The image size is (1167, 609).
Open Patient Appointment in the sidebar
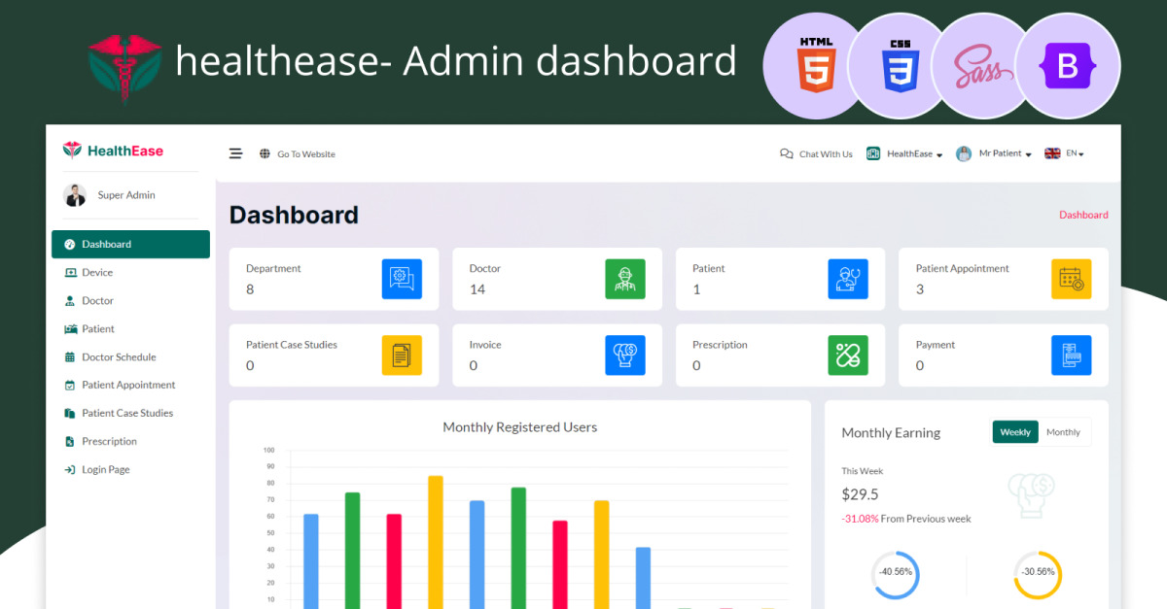click(130, 386)
